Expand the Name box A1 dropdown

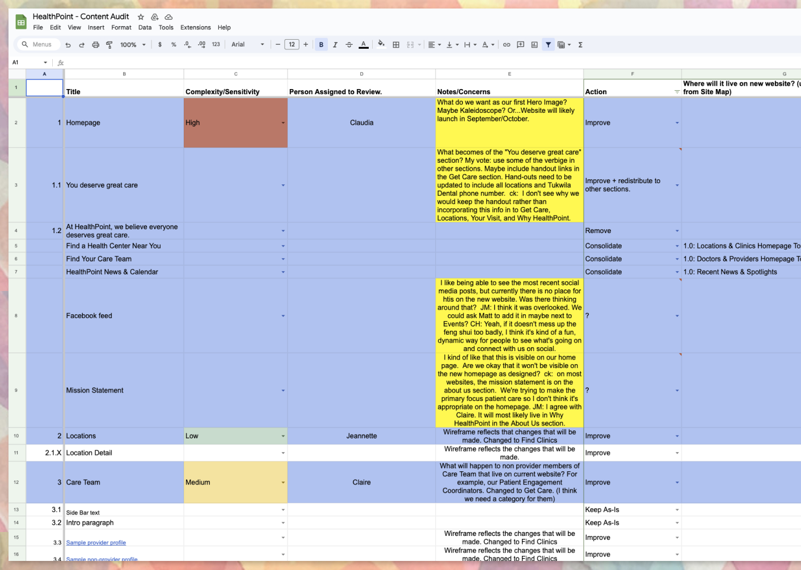pyautogui.click(x=45, y=62)
